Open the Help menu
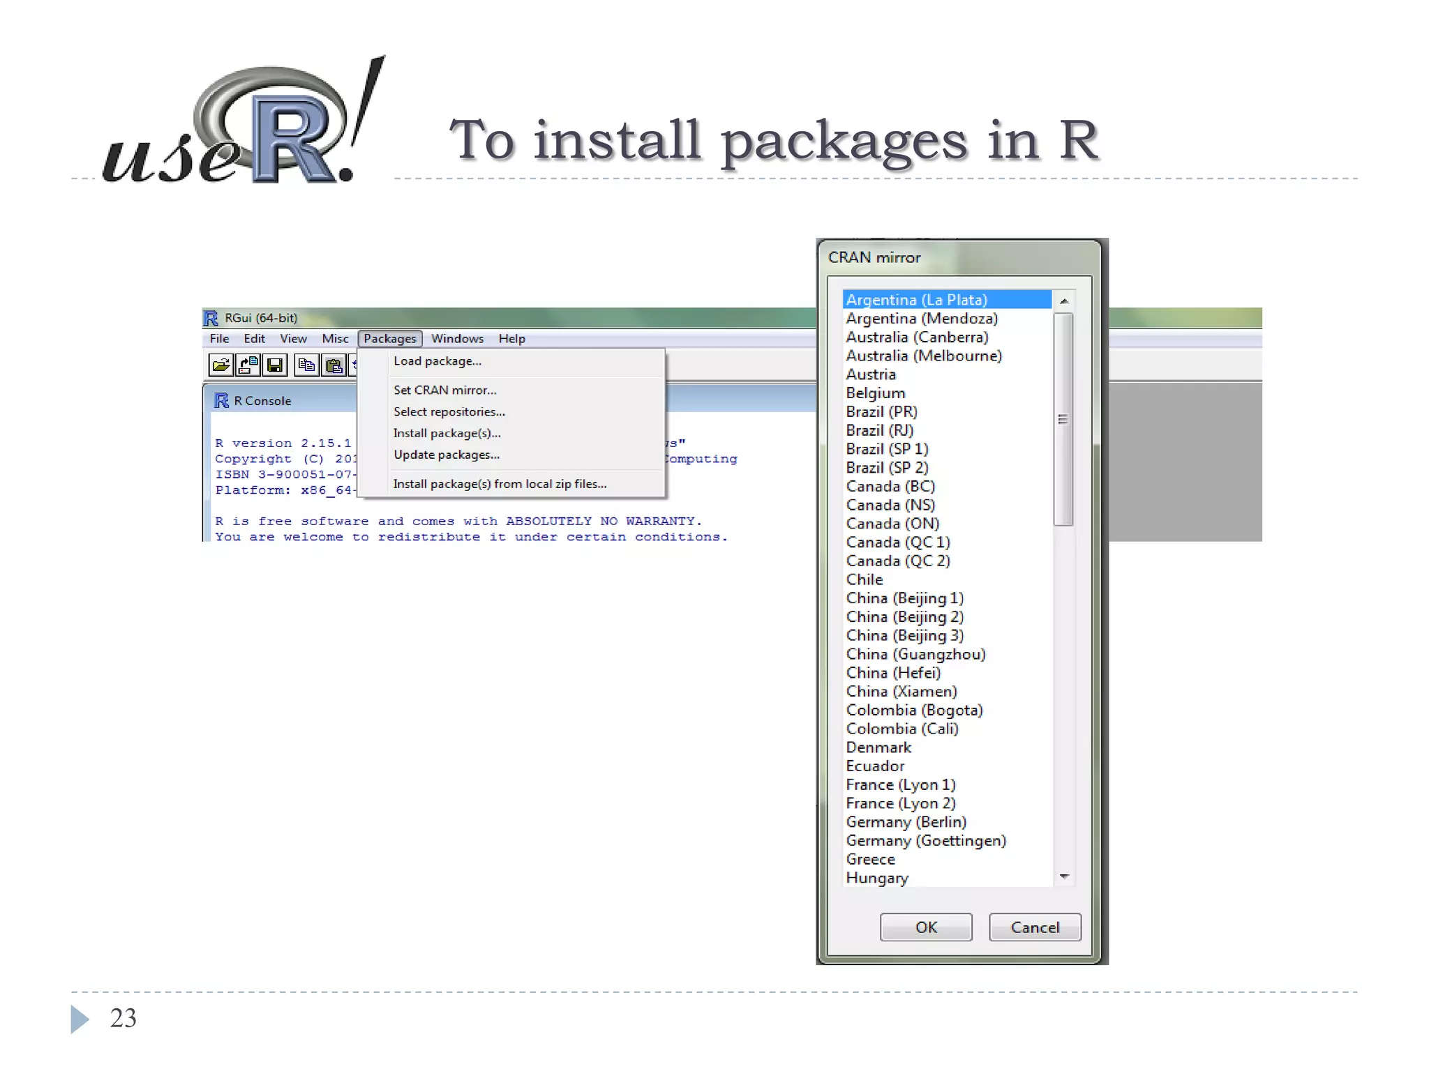Screen dimensions: 1429x1071 coord(511,338)
